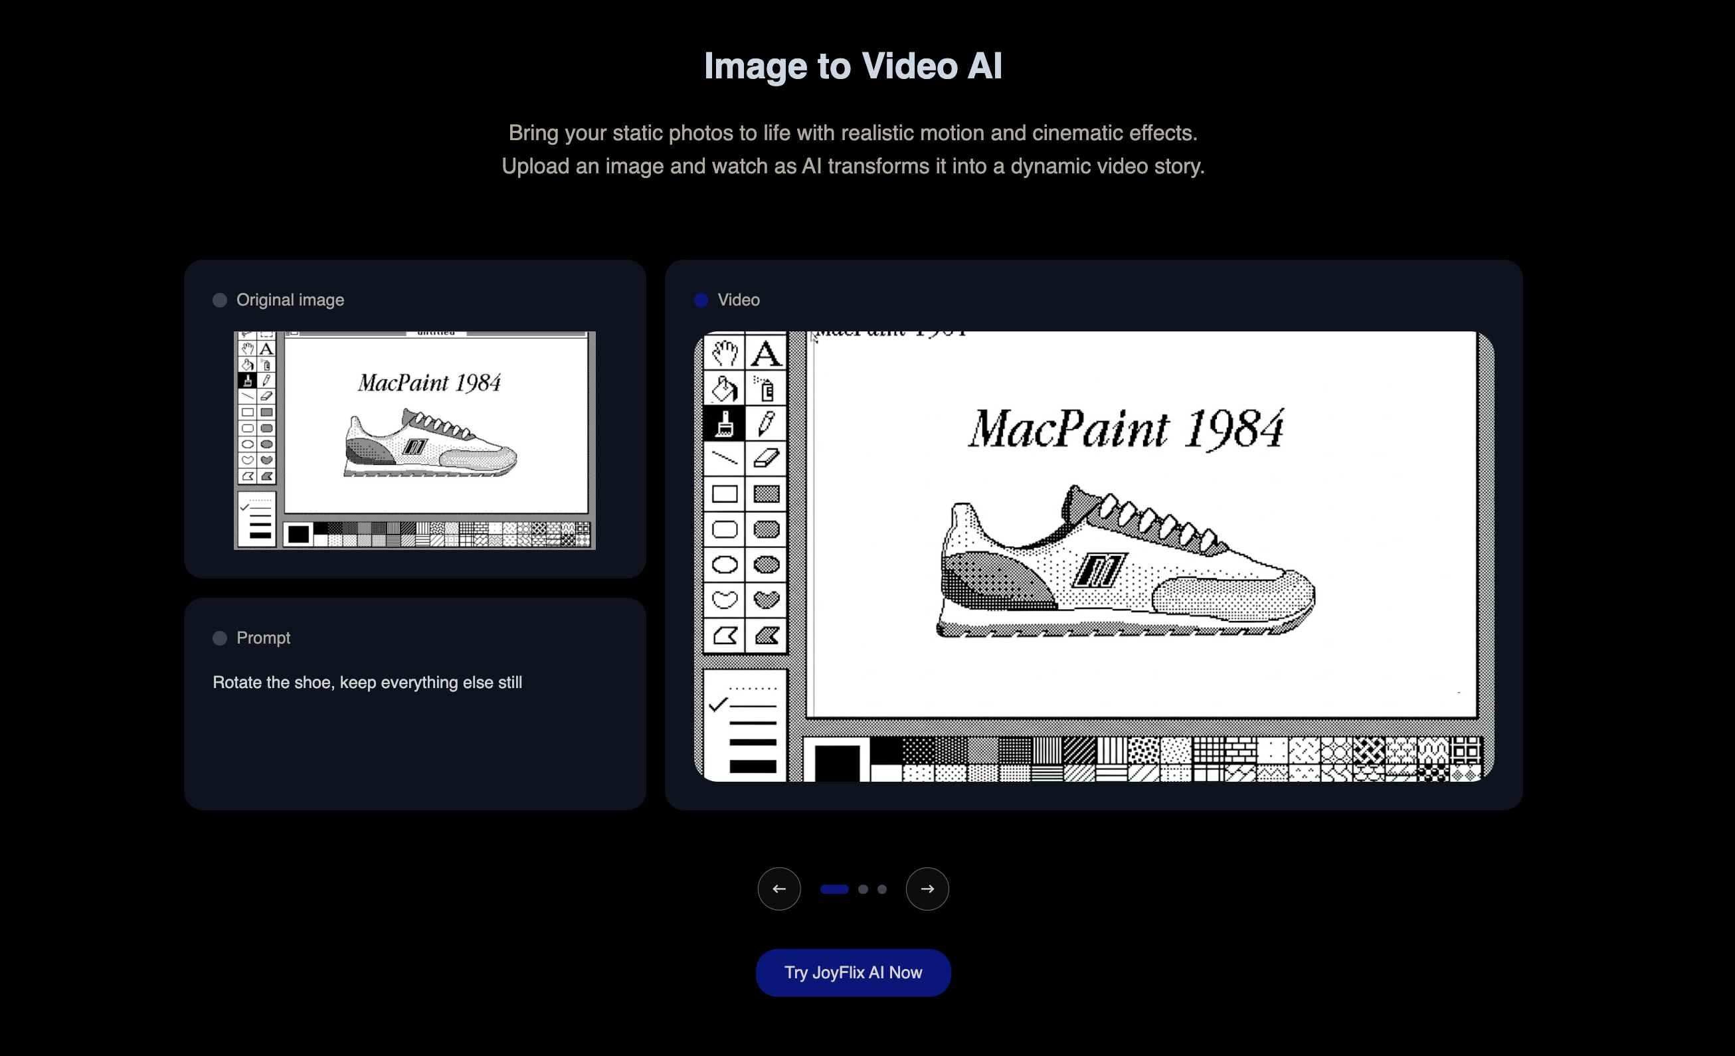This screenshot has height=1056, width=1735.
Task: Pick the solid black pattern swatch
Action: point(886,749)
